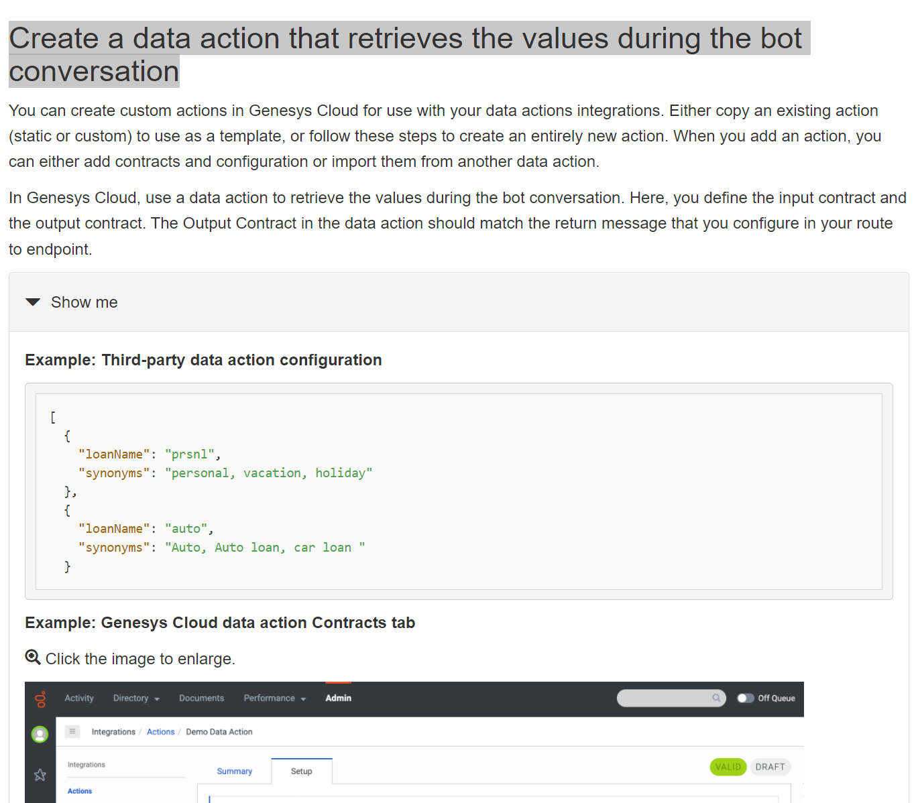Switch to the Setup tab
This screenshot has height=803, width=918.
(x=302, y=771)
